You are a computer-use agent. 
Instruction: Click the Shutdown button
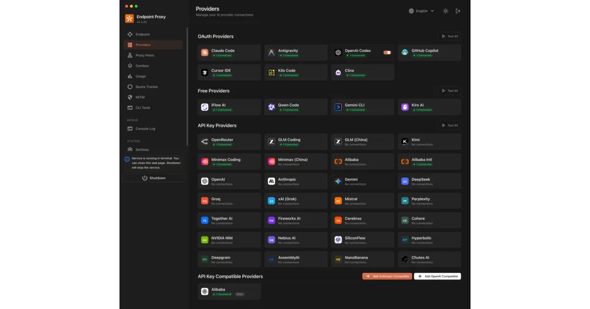(154, 178)
